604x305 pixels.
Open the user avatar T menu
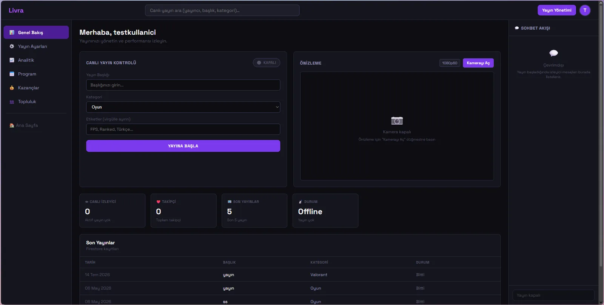pos(585,10)
